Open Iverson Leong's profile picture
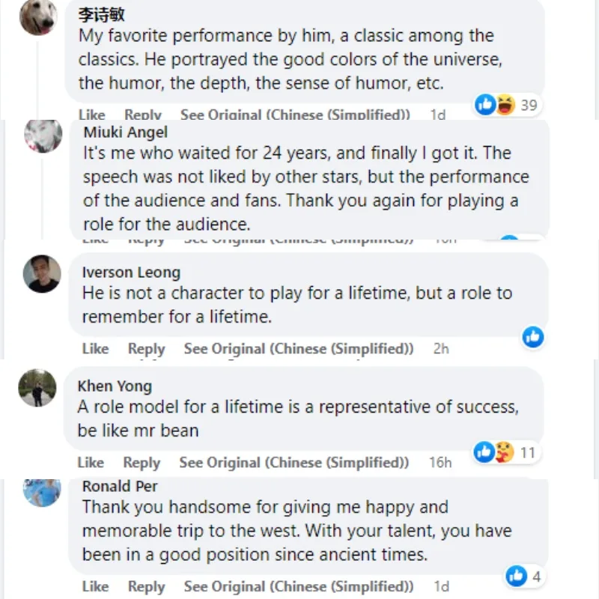This screenshot has width=599, height=599. point(42,274)
